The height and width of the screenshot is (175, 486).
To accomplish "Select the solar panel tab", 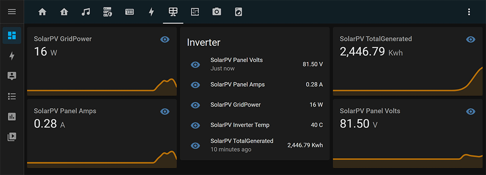I will point(173,12).
